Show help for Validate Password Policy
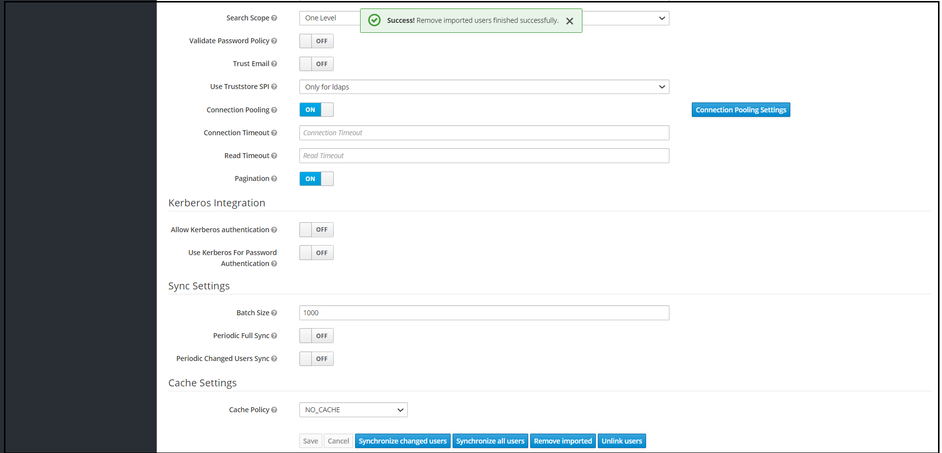The height and width of the screenshot is (453, 942). point(274,41)
